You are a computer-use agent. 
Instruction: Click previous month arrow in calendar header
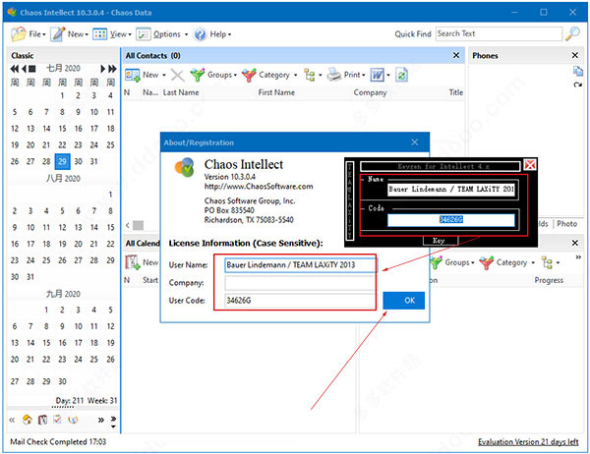click(x=23, y=69)
